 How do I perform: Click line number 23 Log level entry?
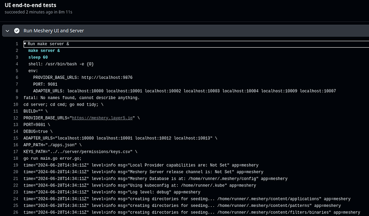point(16,192)
